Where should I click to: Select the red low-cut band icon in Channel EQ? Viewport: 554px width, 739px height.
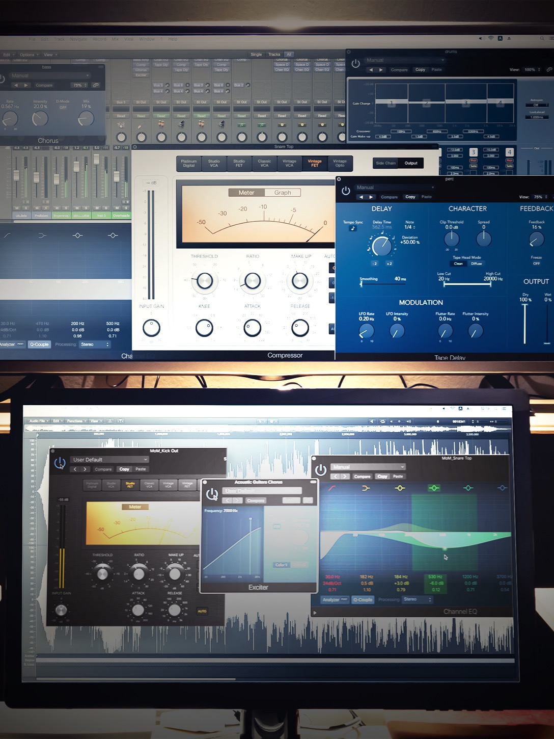click(332, 488)
